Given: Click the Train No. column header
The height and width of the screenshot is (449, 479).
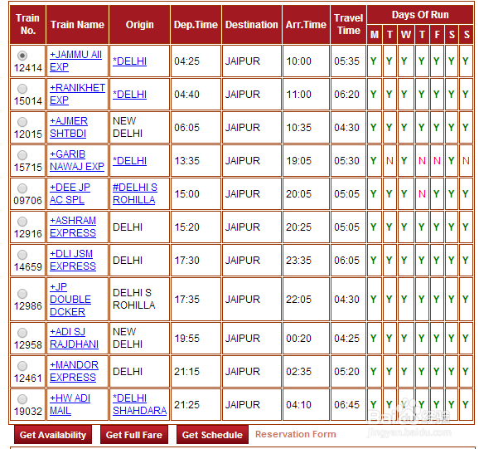Looking at the screenshot, I should [28, 24].
